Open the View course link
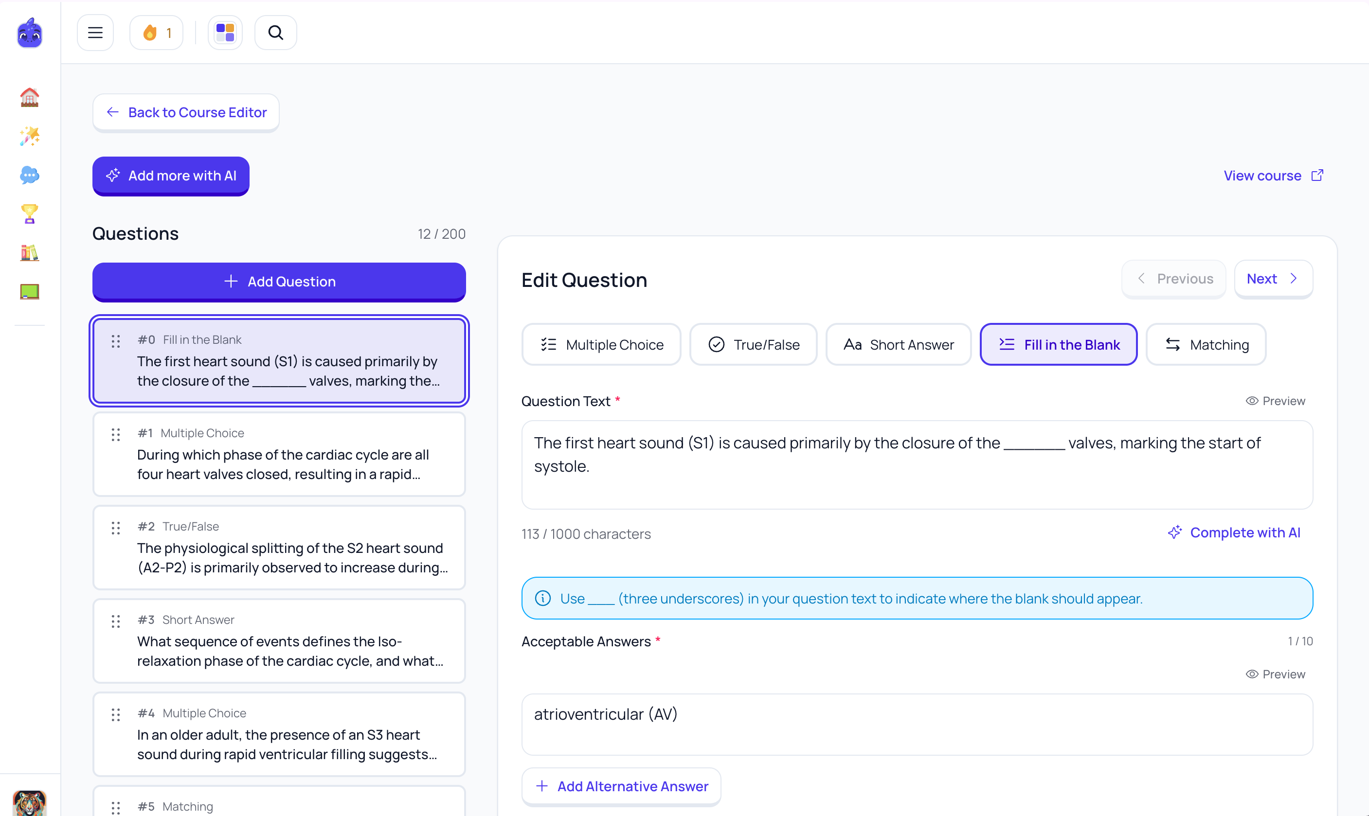The image size is (1369, 816). pos(1273,176)
